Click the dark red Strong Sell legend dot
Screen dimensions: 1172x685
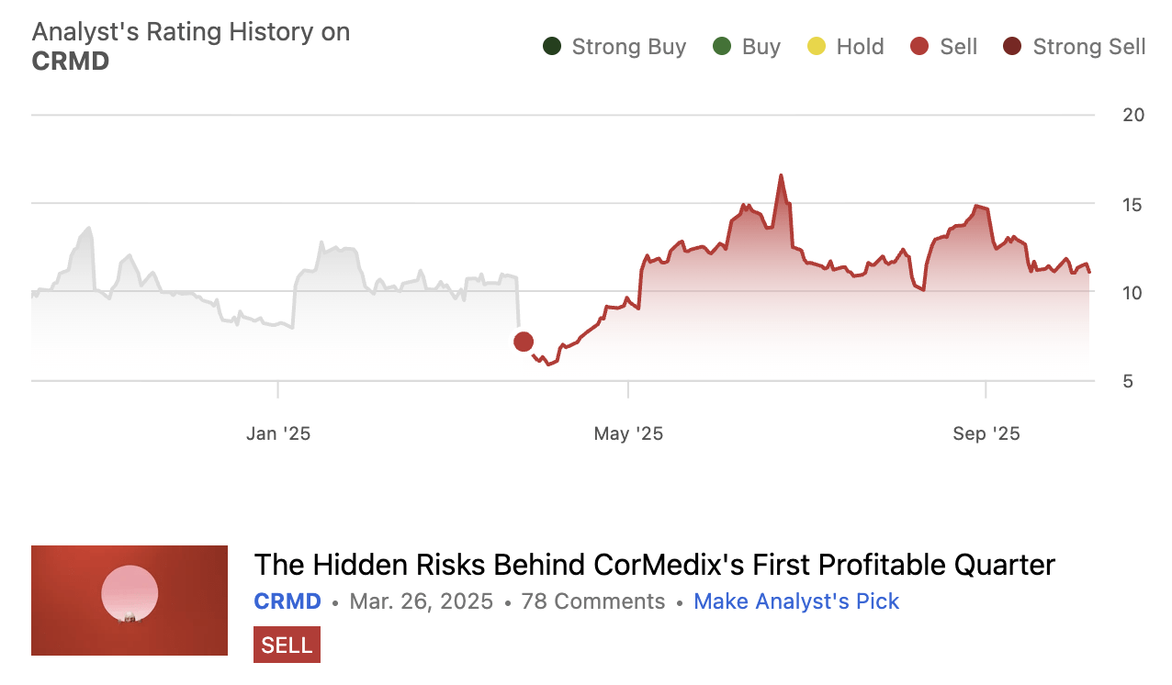(x=1012, y=47)
